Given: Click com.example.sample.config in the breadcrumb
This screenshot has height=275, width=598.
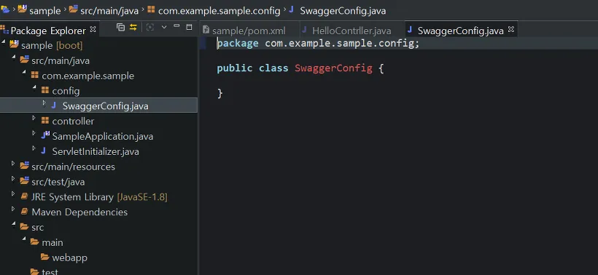Looking at the screenshot, I should tap(219, 11).
